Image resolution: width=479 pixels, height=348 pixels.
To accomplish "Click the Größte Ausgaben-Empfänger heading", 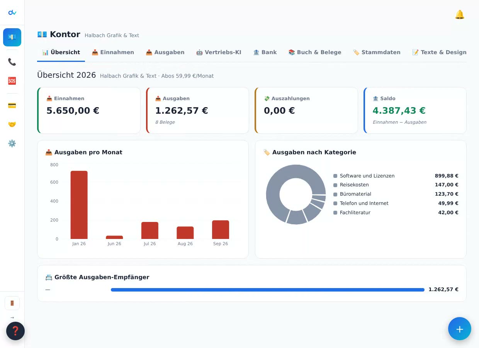I will click(97, 277).
